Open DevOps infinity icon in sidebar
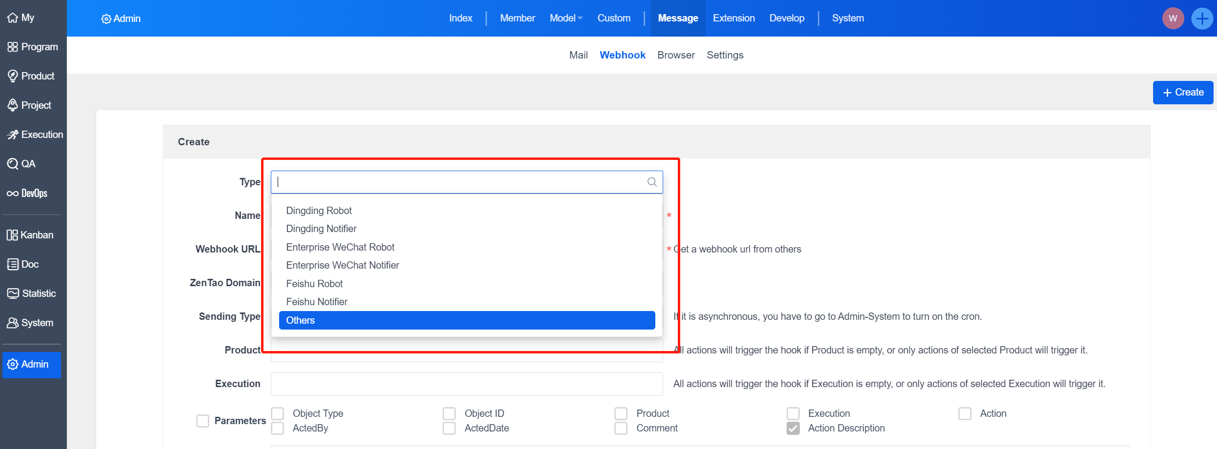This screenshot has height=449, width=1217. [13, 194]
